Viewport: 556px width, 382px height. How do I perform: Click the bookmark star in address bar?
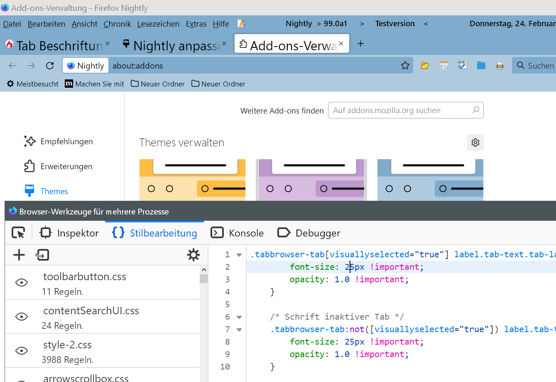click(405, 66)
